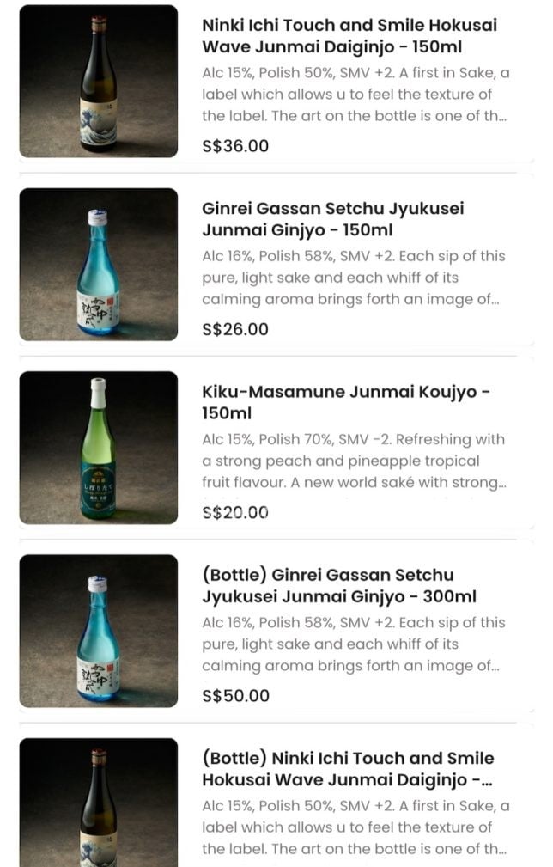Open the bottom (Bottle) Ninki Ichi thumbnail
Image resolution: width=553 pixels, height=867 pixels.
[x=98, y=803]
